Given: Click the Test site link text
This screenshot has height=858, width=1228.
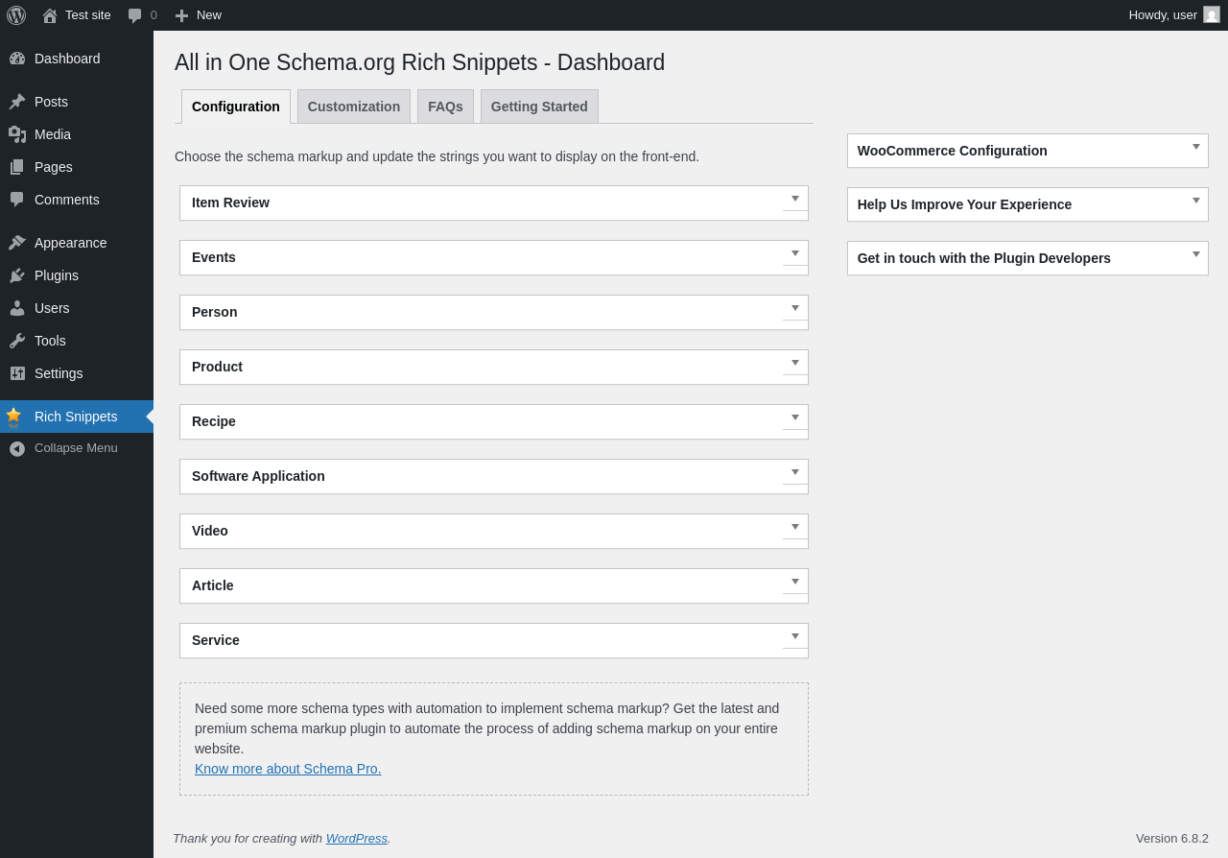Looking at the screenshot, I should [88, 15].
